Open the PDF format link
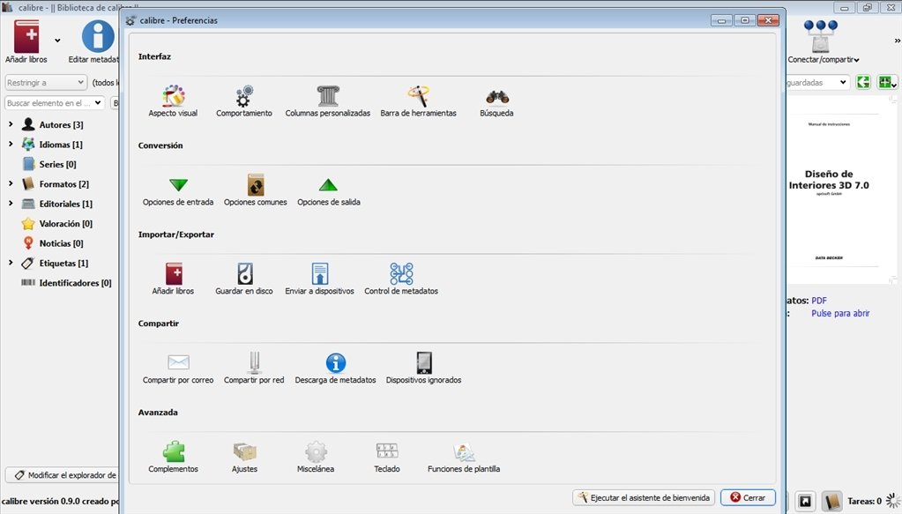 point(819,301)
